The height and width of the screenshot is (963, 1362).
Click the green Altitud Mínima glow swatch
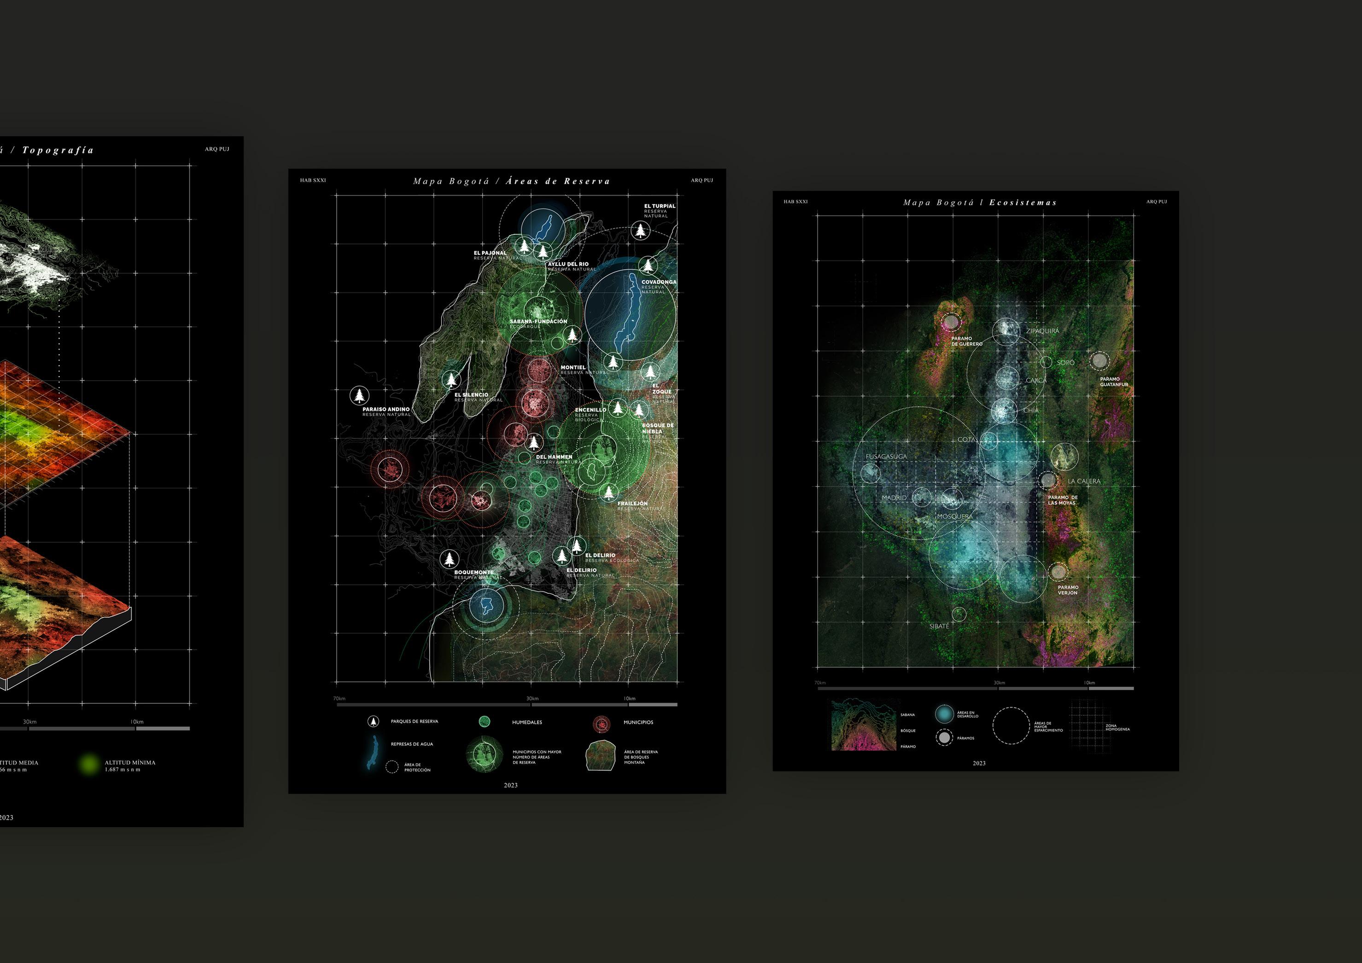pyautogui.click(x=89, y=764)
